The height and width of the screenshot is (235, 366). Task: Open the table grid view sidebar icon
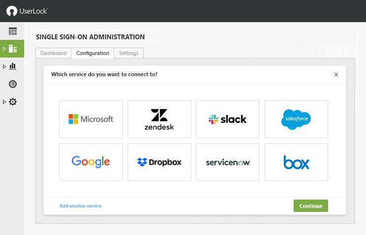[x=13, y=31]
